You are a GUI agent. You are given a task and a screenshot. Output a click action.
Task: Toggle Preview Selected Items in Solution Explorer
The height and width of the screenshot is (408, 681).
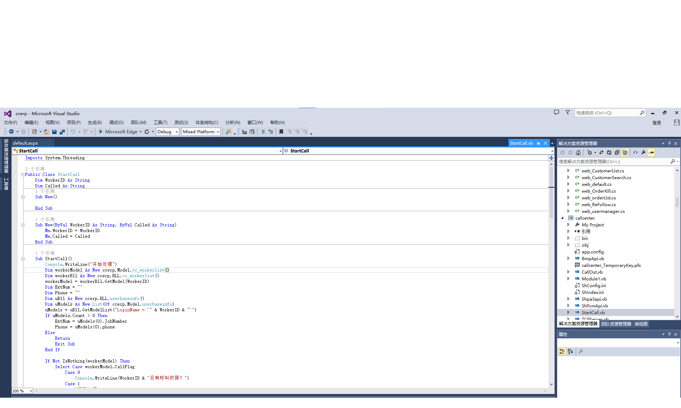651,152
